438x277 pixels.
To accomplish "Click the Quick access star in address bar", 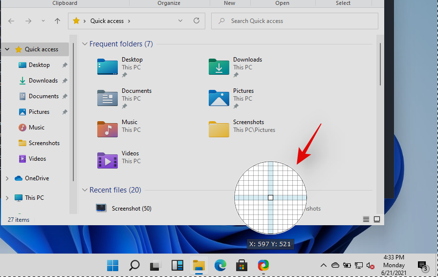I will (x=76, y=21).
